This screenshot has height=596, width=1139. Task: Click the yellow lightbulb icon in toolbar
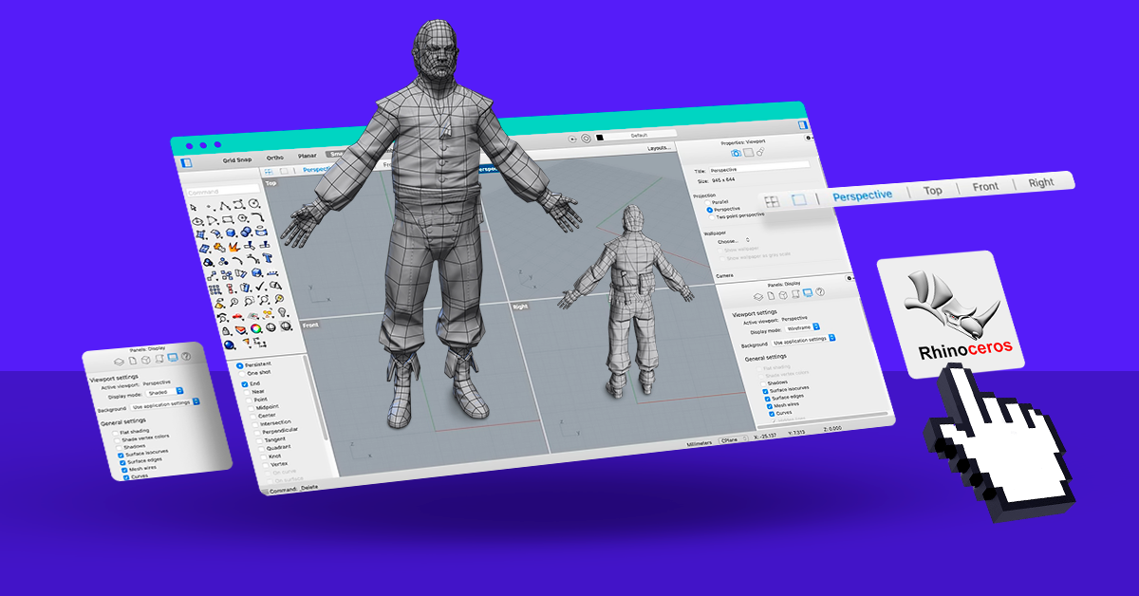(283, 311)
